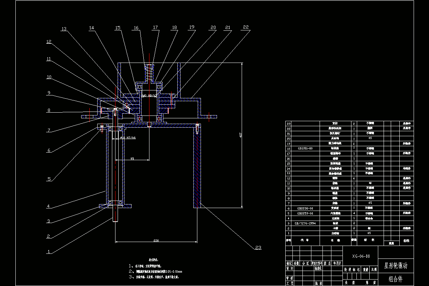Click the GB2151-80 standard code cell
The width and height of the screenshot is (429, 286).
click(x=305, y=148)
